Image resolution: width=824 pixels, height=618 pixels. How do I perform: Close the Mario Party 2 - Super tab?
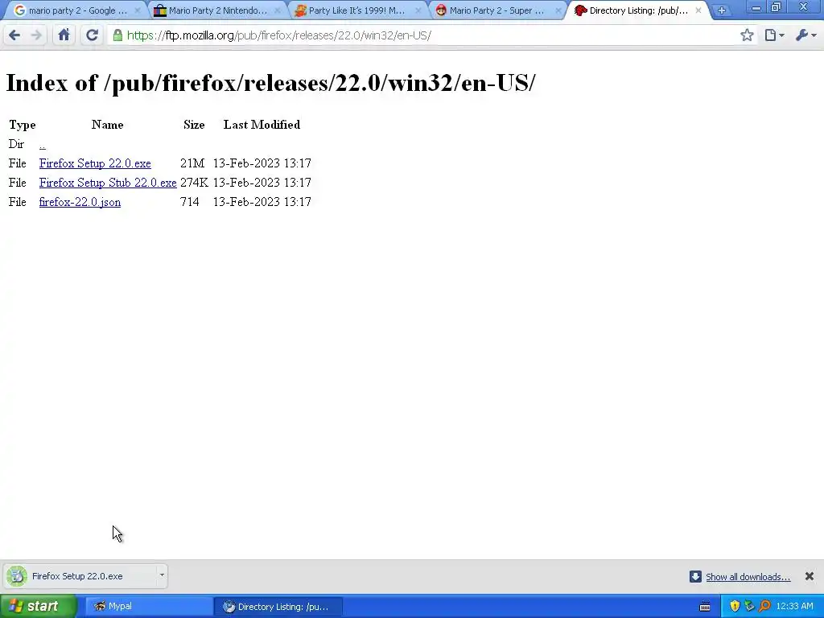pos(558,10)
